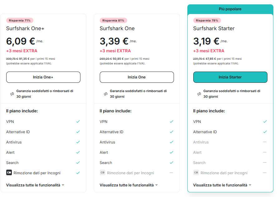Screen dimensions: 279x197
Task: Expand all features list for Surfshark One
Action: coord(128,185)
